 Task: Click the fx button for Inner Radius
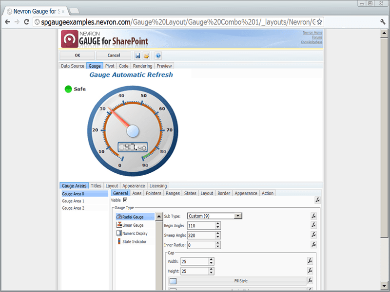pyautogui.click(x=313, y=245)
